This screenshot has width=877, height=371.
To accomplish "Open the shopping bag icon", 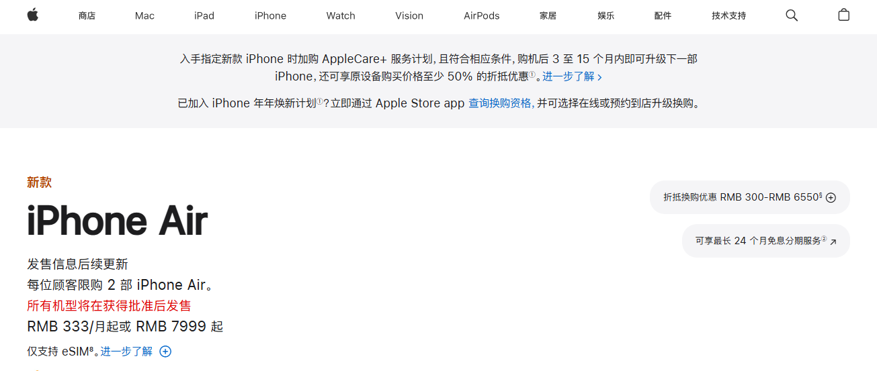I will coord(844,15).
